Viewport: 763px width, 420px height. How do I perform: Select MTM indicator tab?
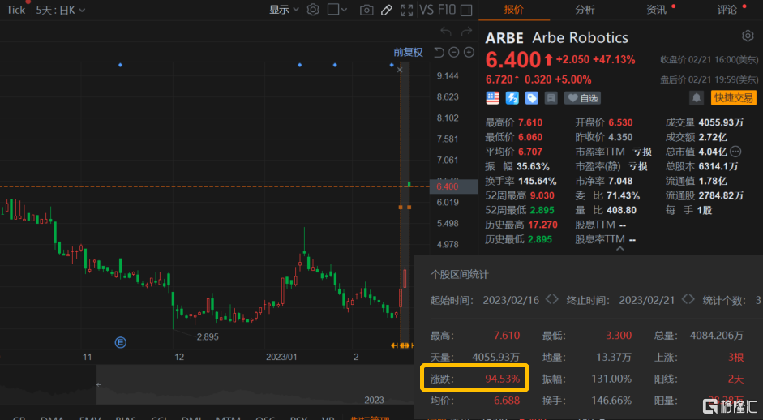(x=228, y=418)
